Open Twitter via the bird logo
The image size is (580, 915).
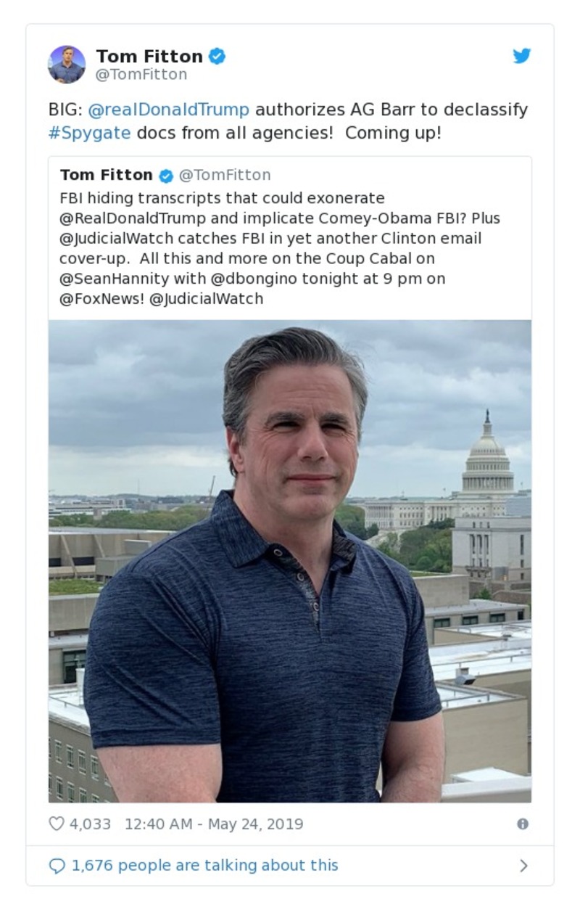point(522,55)
